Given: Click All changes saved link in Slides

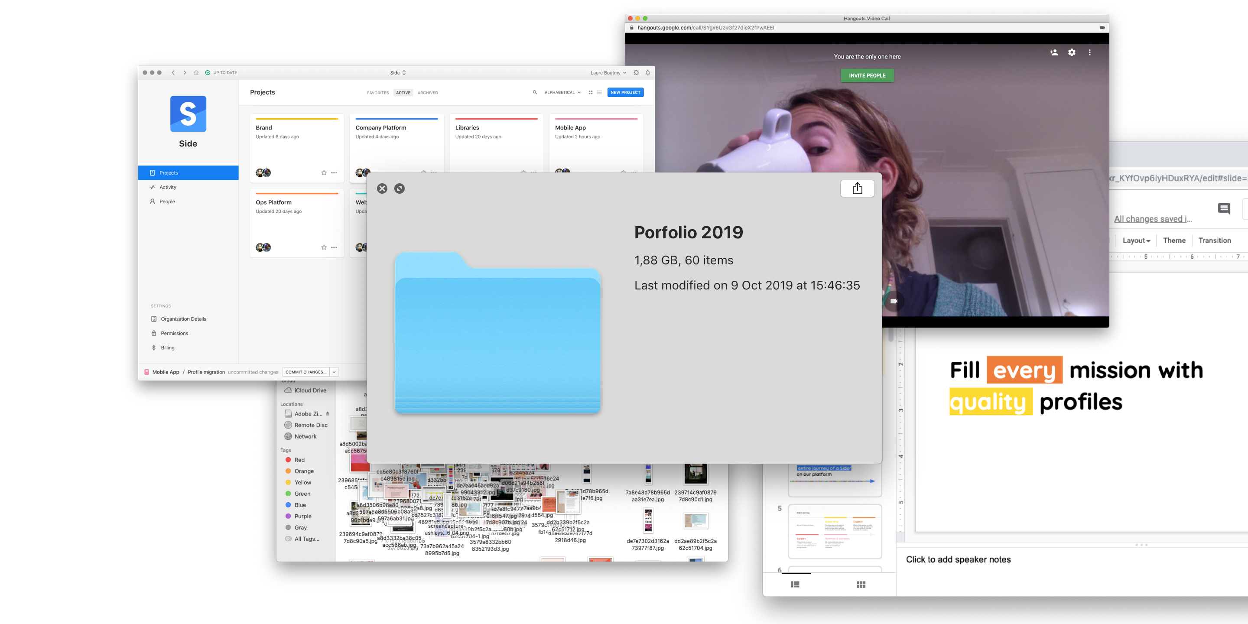Looking at the screenshot, I should (1153, 219).
